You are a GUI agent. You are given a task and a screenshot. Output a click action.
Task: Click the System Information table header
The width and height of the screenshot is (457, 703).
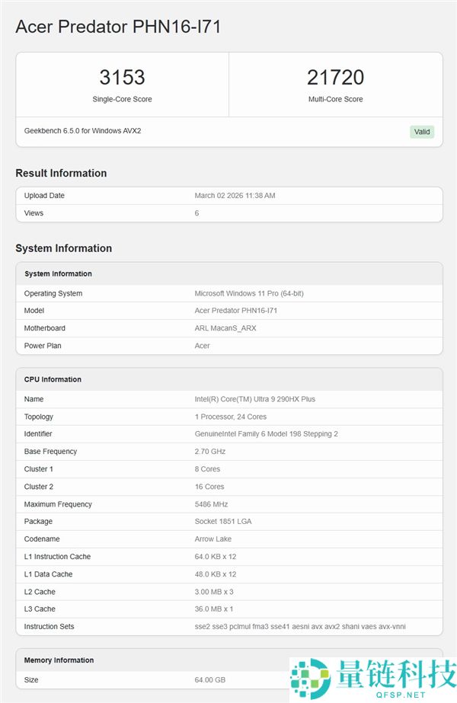pos(58,273)
